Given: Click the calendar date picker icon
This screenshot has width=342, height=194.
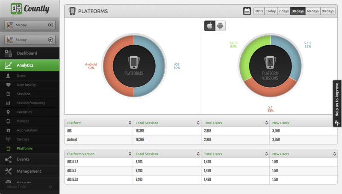Looking at the screenshot, I should (x=247, y=11).
